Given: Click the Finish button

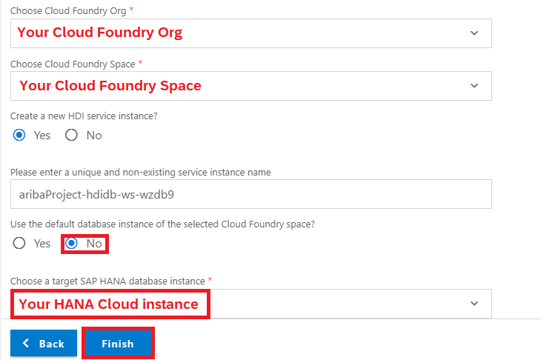Looking at the screenshot, I should [118, 343].
